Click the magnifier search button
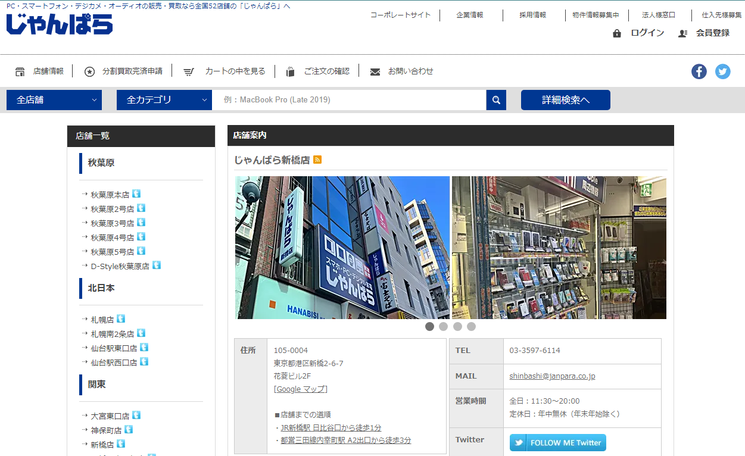745x456 pixels. coord(496,100)
